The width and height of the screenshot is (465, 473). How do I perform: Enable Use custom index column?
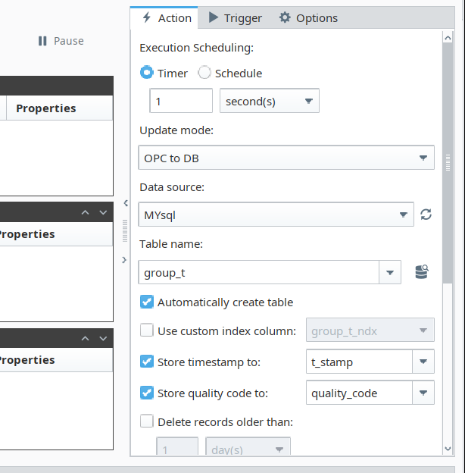click(x=148, y=330)
